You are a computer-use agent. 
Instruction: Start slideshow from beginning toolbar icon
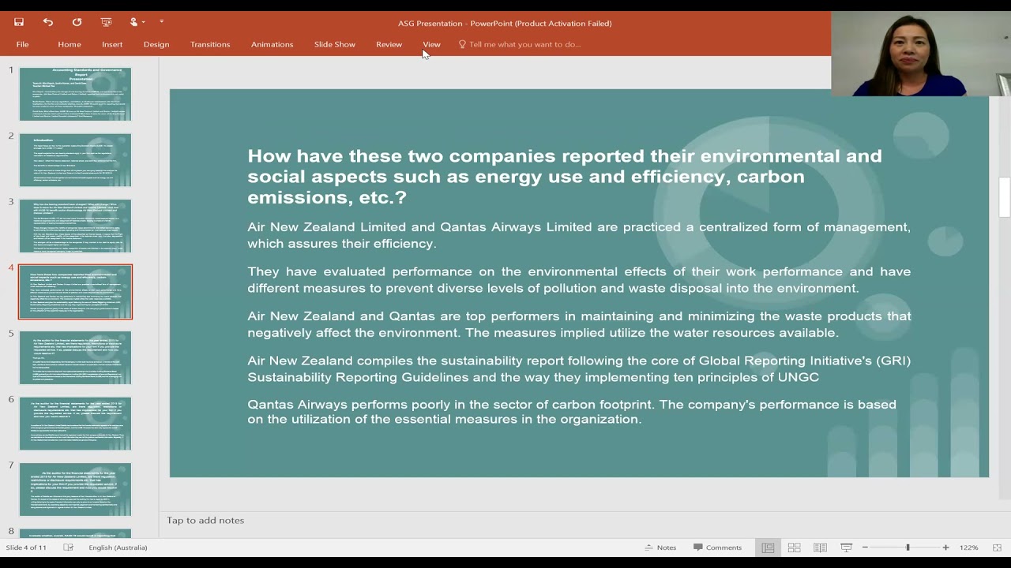tap(106, 22)
